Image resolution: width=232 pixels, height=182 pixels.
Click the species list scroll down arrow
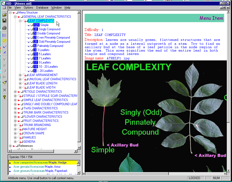coord(79,172)
